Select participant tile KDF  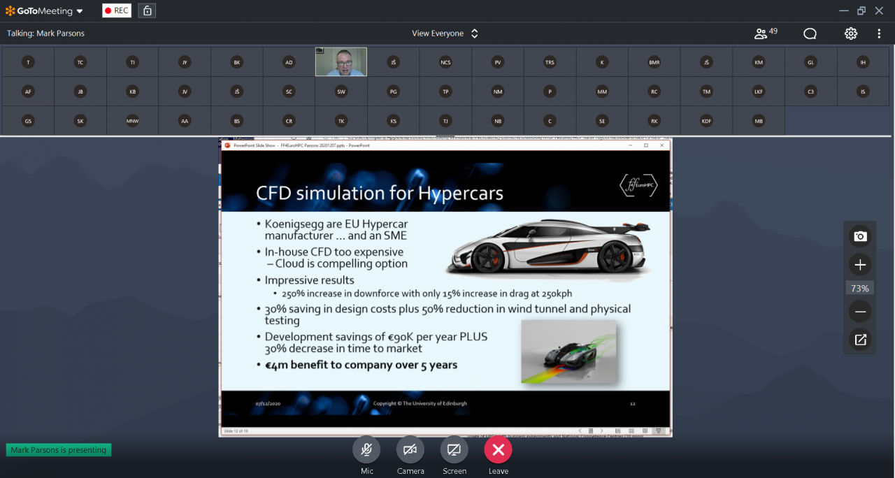coord(706,121)
